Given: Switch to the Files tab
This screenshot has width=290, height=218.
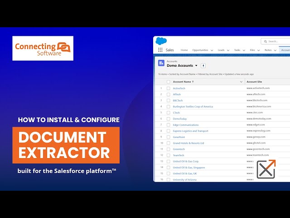Looking at the screenshot, I should 252,50.
